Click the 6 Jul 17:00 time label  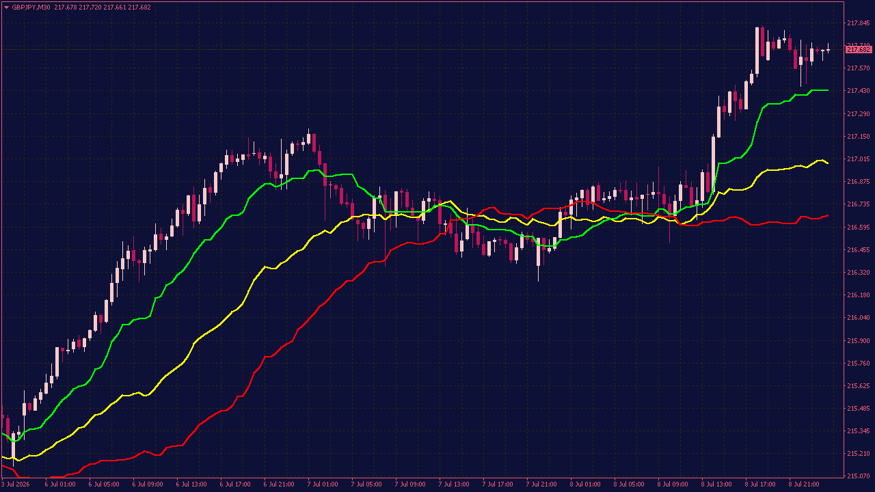pyautogui.click(x=235, y=484)
